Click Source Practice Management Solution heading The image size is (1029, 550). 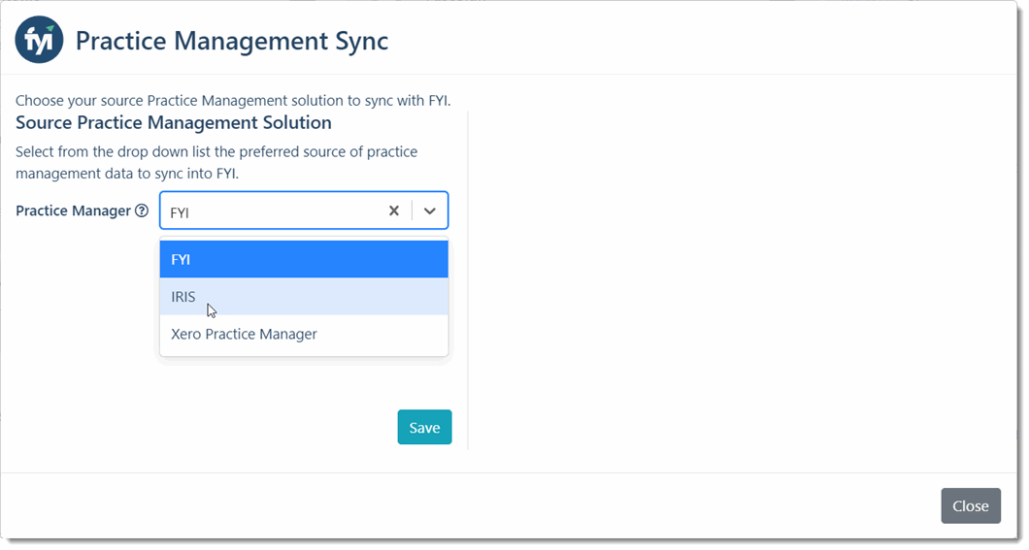[174, 122]
